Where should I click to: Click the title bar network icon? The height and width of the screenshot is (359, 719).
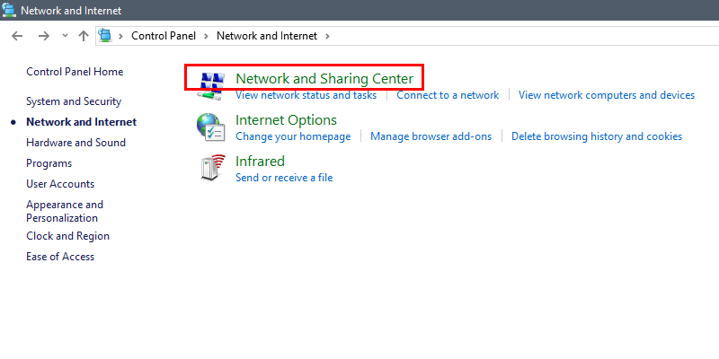point(9,10)
